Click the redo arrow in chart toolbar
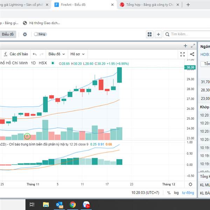The height and width of the screenshot is (210, 210). [42, 54]
